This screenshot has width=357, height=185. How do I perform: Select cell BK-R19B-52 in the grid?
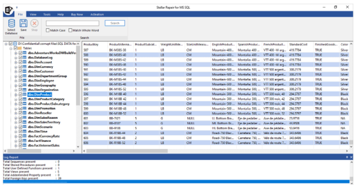point(120,143)
